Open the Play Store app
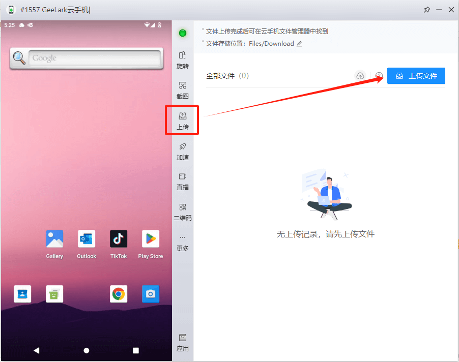The width and height of the screenshot is (459, 362). 150,239
